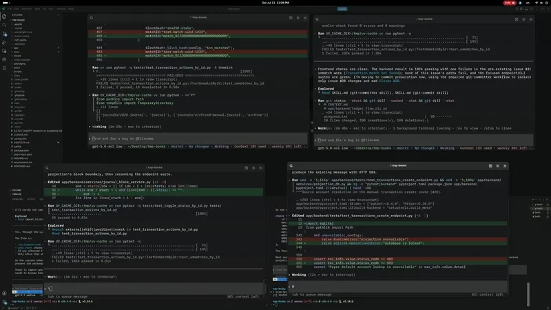Click new-tab icon in journal_block_service terminal window
This screenshot has width=551, height=310.
[246, 167]
